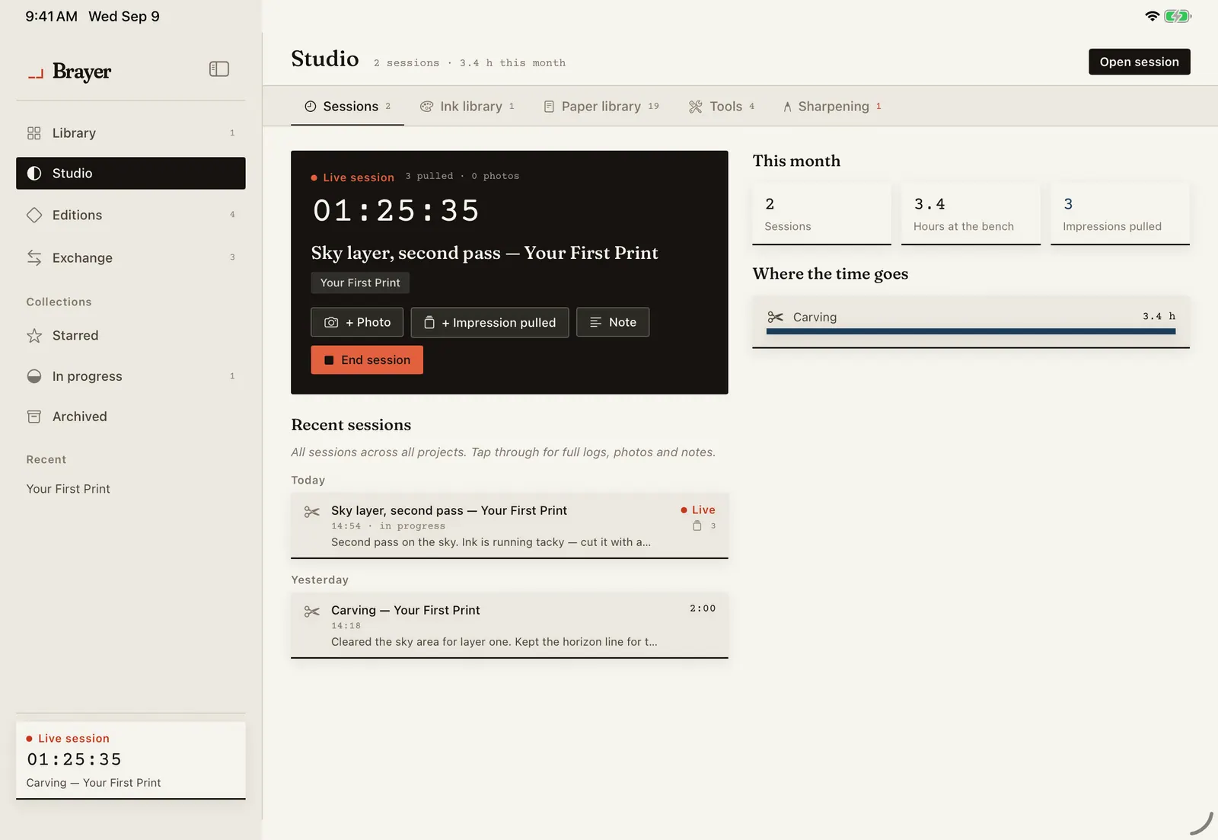Click the Archived box icon
This screenshot has width=1218, height=840.
pyautogui.click(x=34, y=417)
